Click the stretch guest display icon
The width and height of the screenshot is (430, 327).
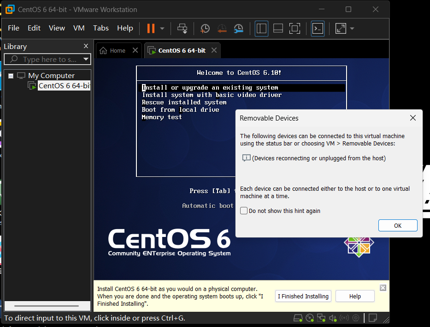[341, 28]
